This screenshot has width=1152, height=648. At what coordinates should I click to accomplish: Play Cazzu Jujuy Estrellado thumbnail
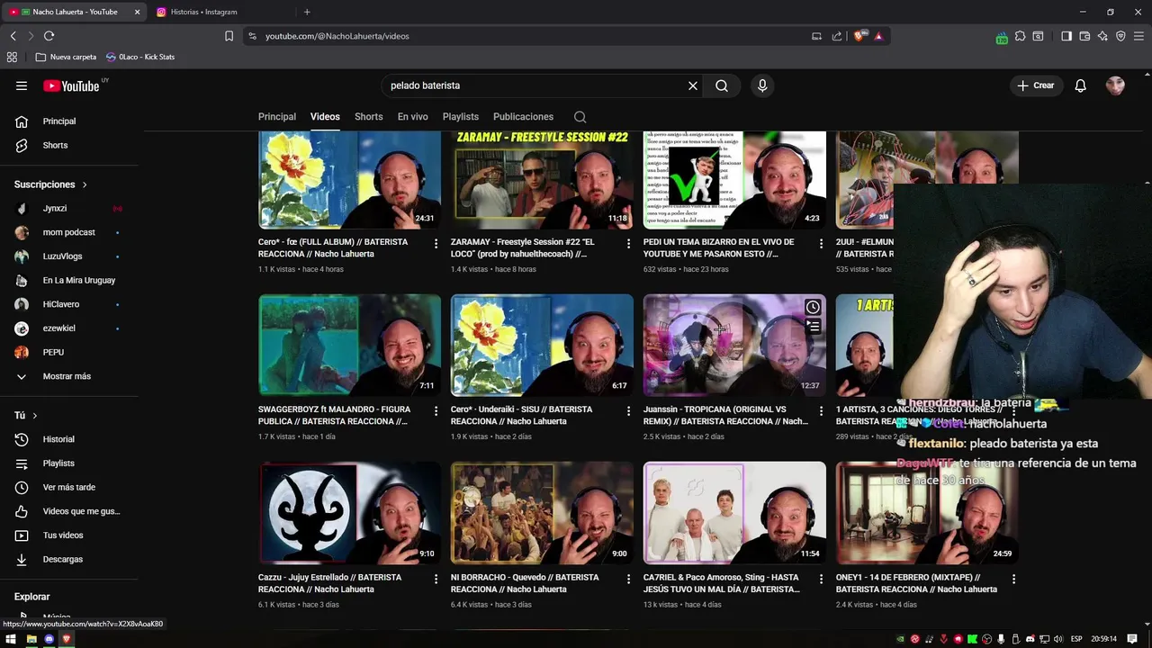pos(349,512)
